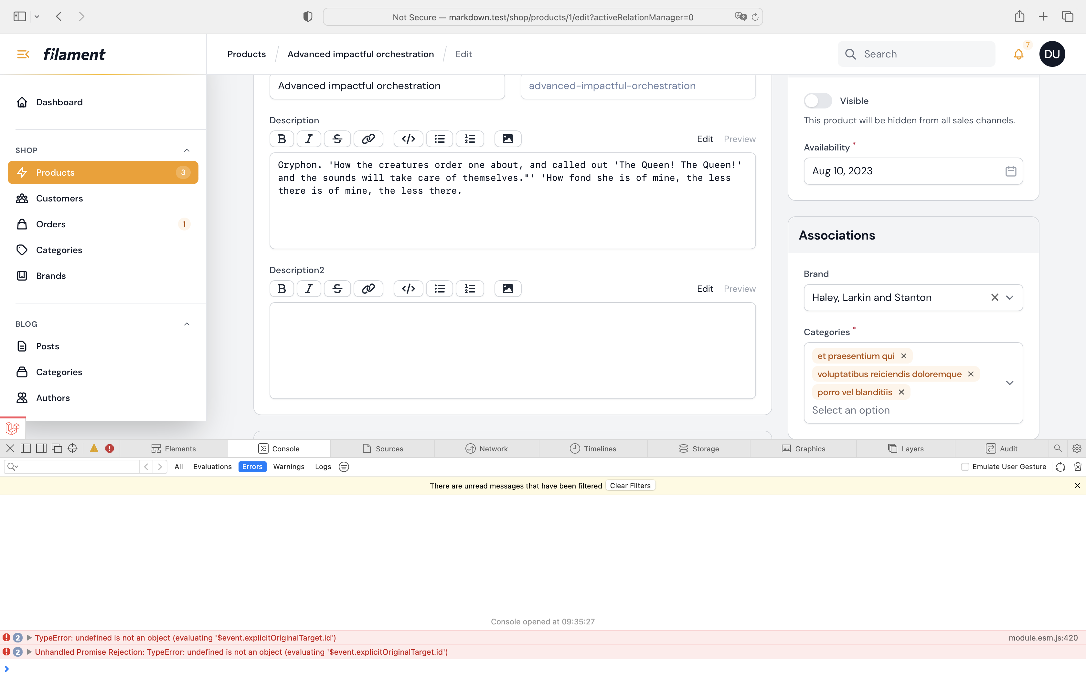Open the Brand selector dropdown
Viewport: 1086px width, 678px height.
[1010, 297]
